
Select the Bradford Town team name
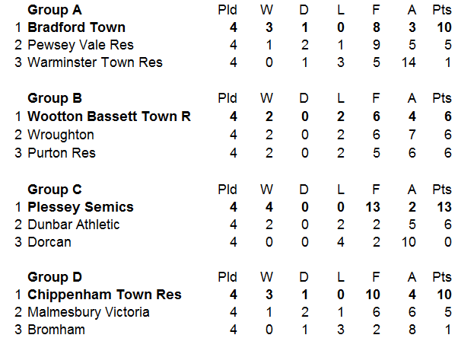click(x=76, y=28)
